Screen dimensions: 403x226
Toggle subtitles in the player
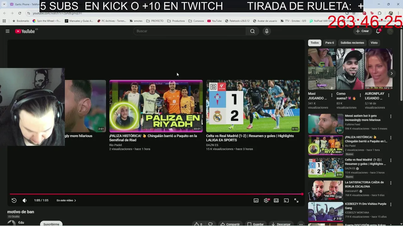256,200
